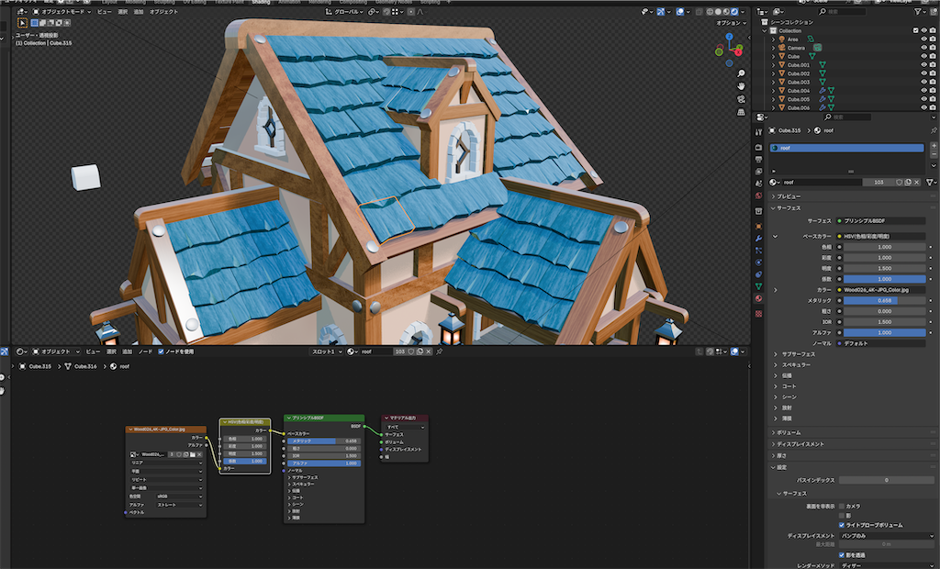Click the pin icon in properties header
The height and width of the screenshot is (569, 940).
tap(934, 130)
